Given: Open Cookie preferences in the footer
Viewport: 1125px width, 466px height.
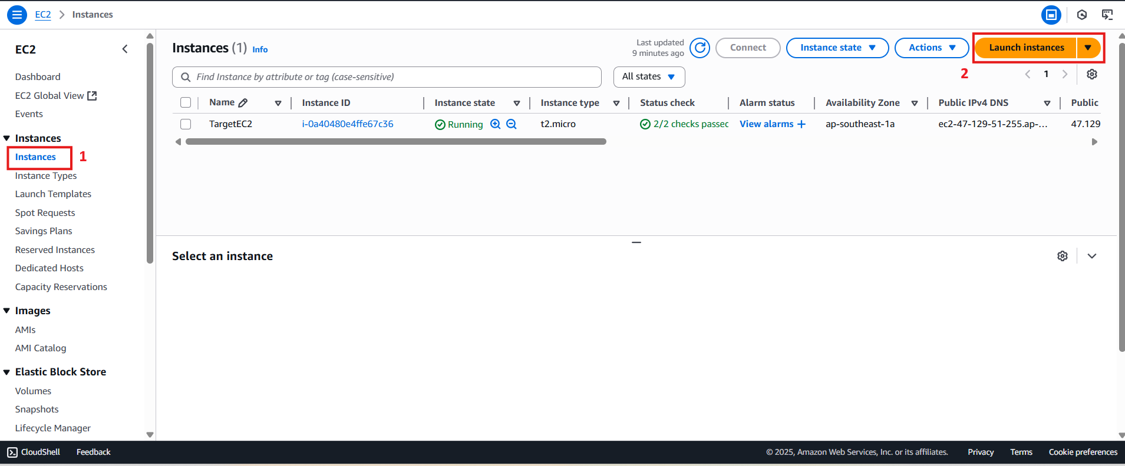Looking at the screenshot, I should point(1083,452).
